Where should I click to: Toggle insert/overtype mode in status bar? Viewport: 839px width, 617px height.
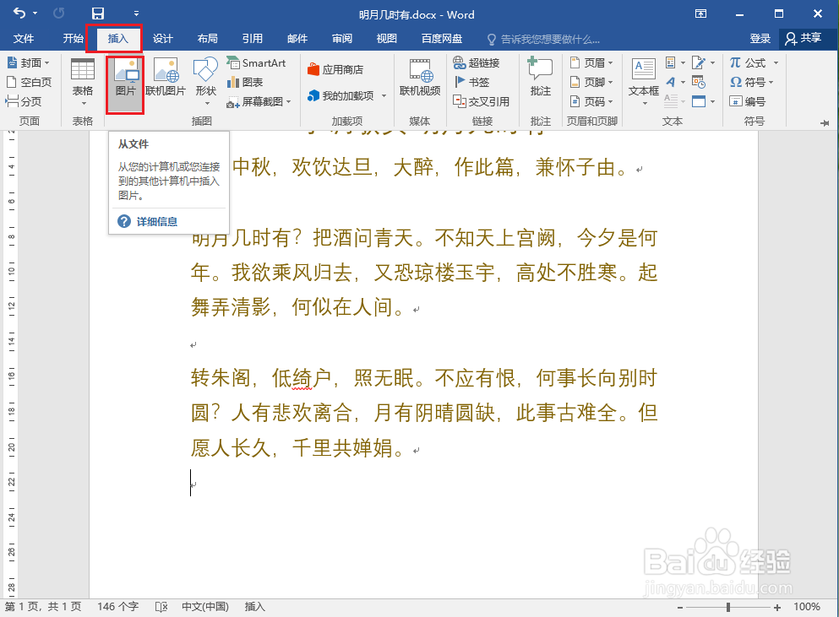254,606
